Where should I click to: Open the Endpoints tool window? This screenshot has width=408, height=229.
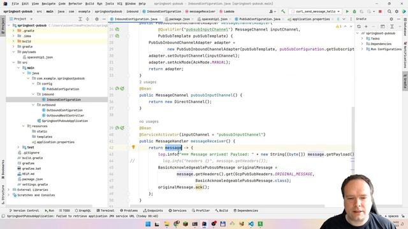pos(153,211)
